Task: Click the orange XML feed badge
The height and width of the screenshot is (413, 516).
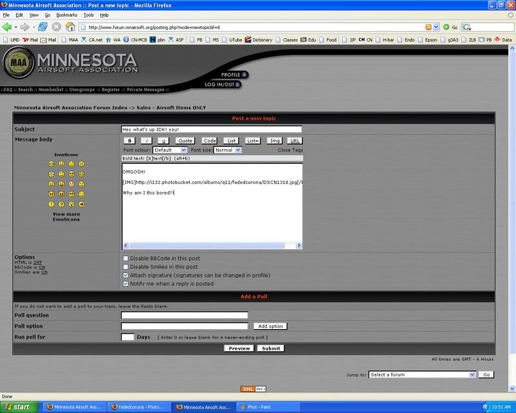Action: pos(253,388)
